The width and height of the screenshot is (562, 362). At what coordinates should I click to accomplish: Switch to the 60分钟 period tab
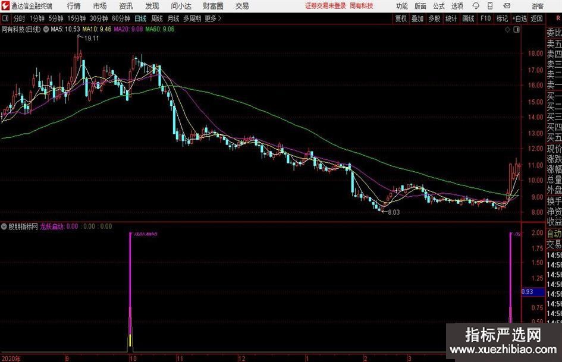click(x=121, y=18)
